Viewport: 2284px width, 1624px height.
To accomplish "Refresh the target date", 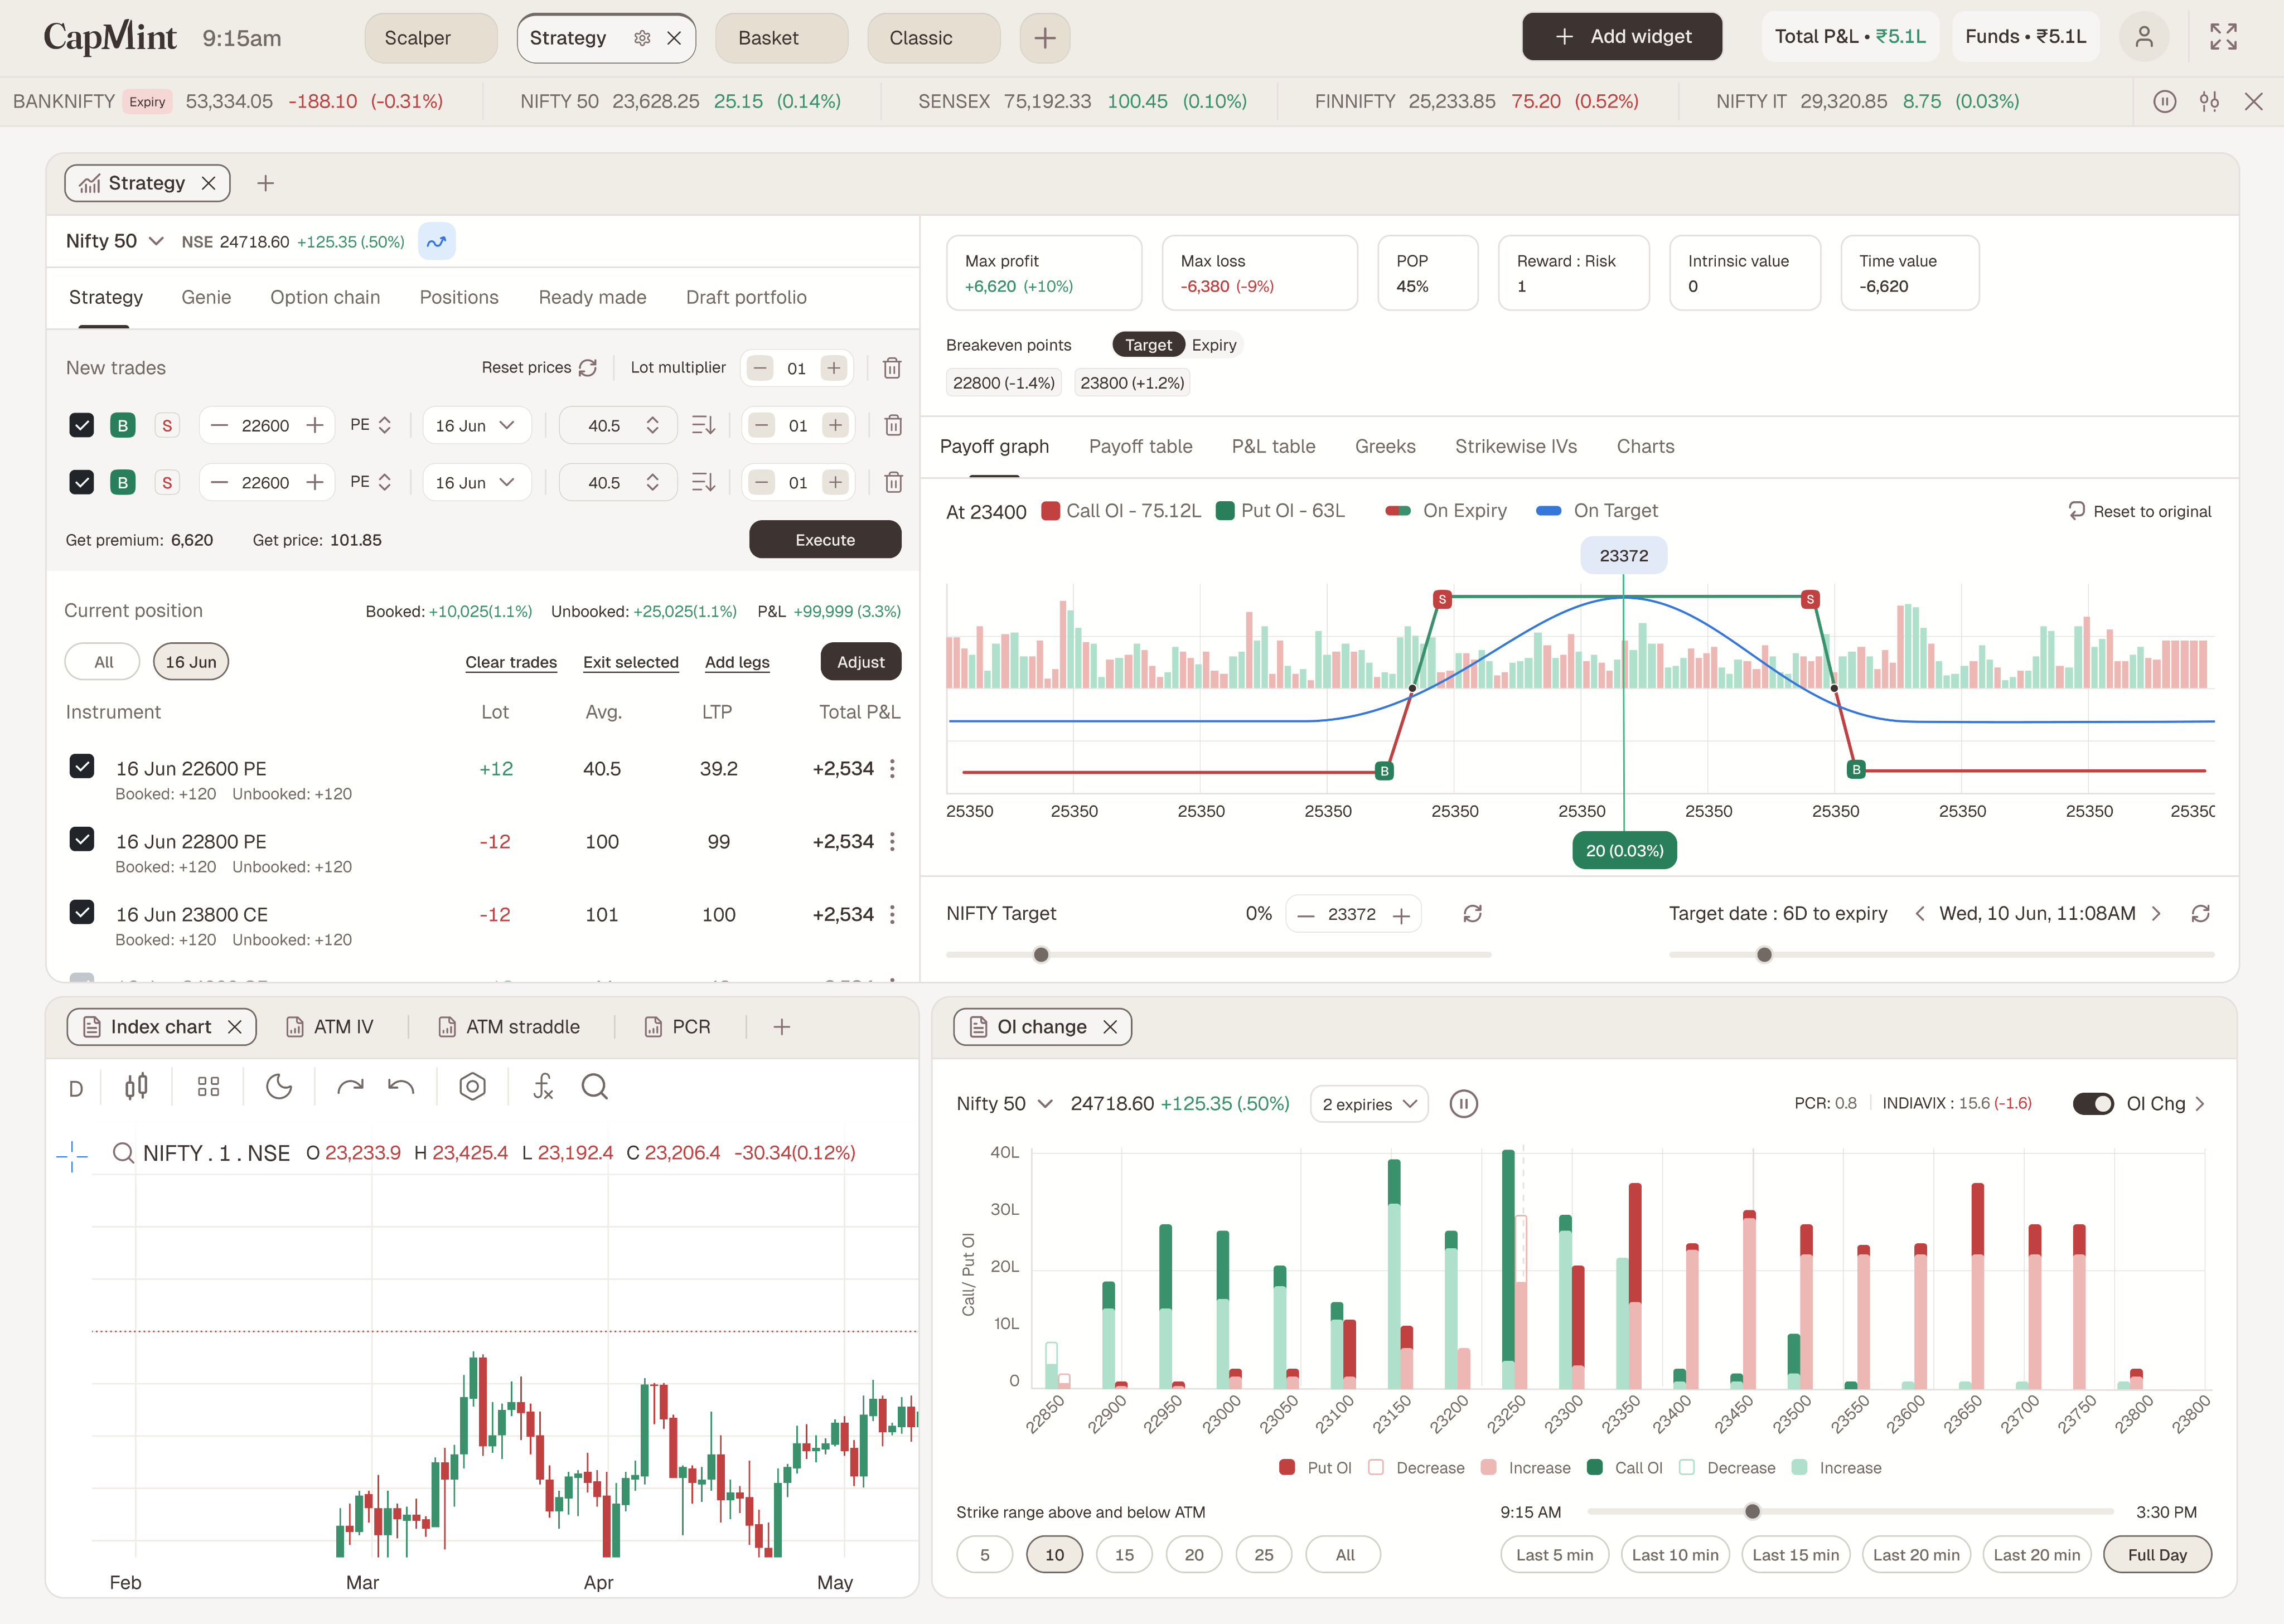I will point(2200,913).
